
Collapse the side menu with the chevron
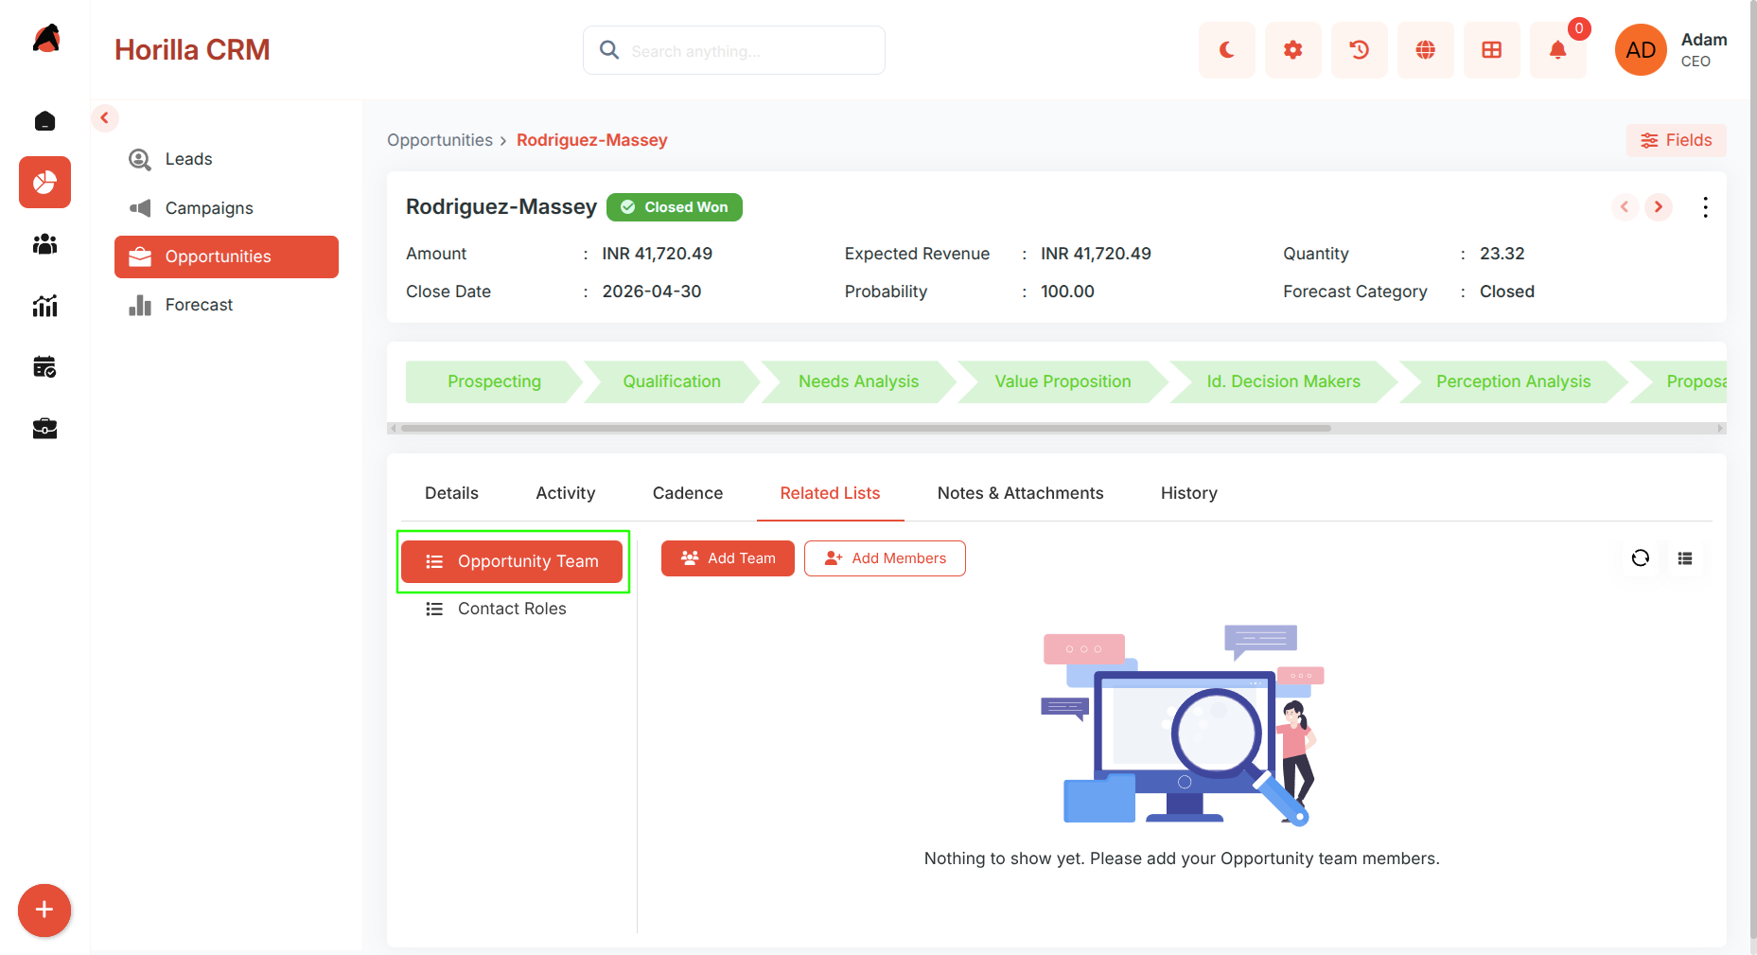click(x=105, y=118)
